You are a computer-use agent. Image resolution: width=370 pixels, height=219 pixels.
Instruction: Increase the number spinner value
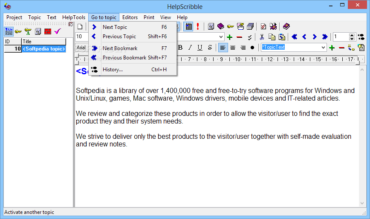(352, 35)
